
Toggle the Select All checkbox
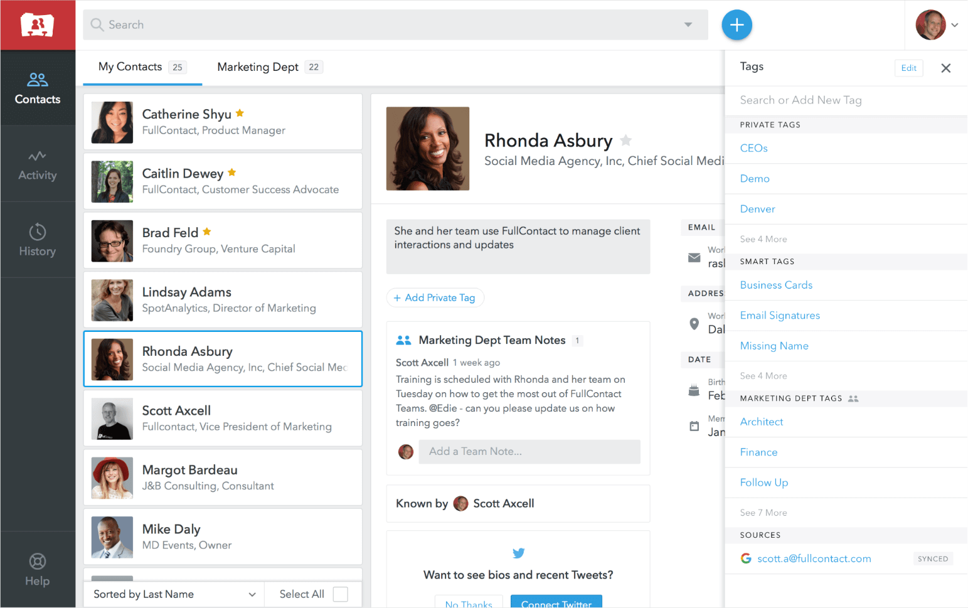click(340, 594)
